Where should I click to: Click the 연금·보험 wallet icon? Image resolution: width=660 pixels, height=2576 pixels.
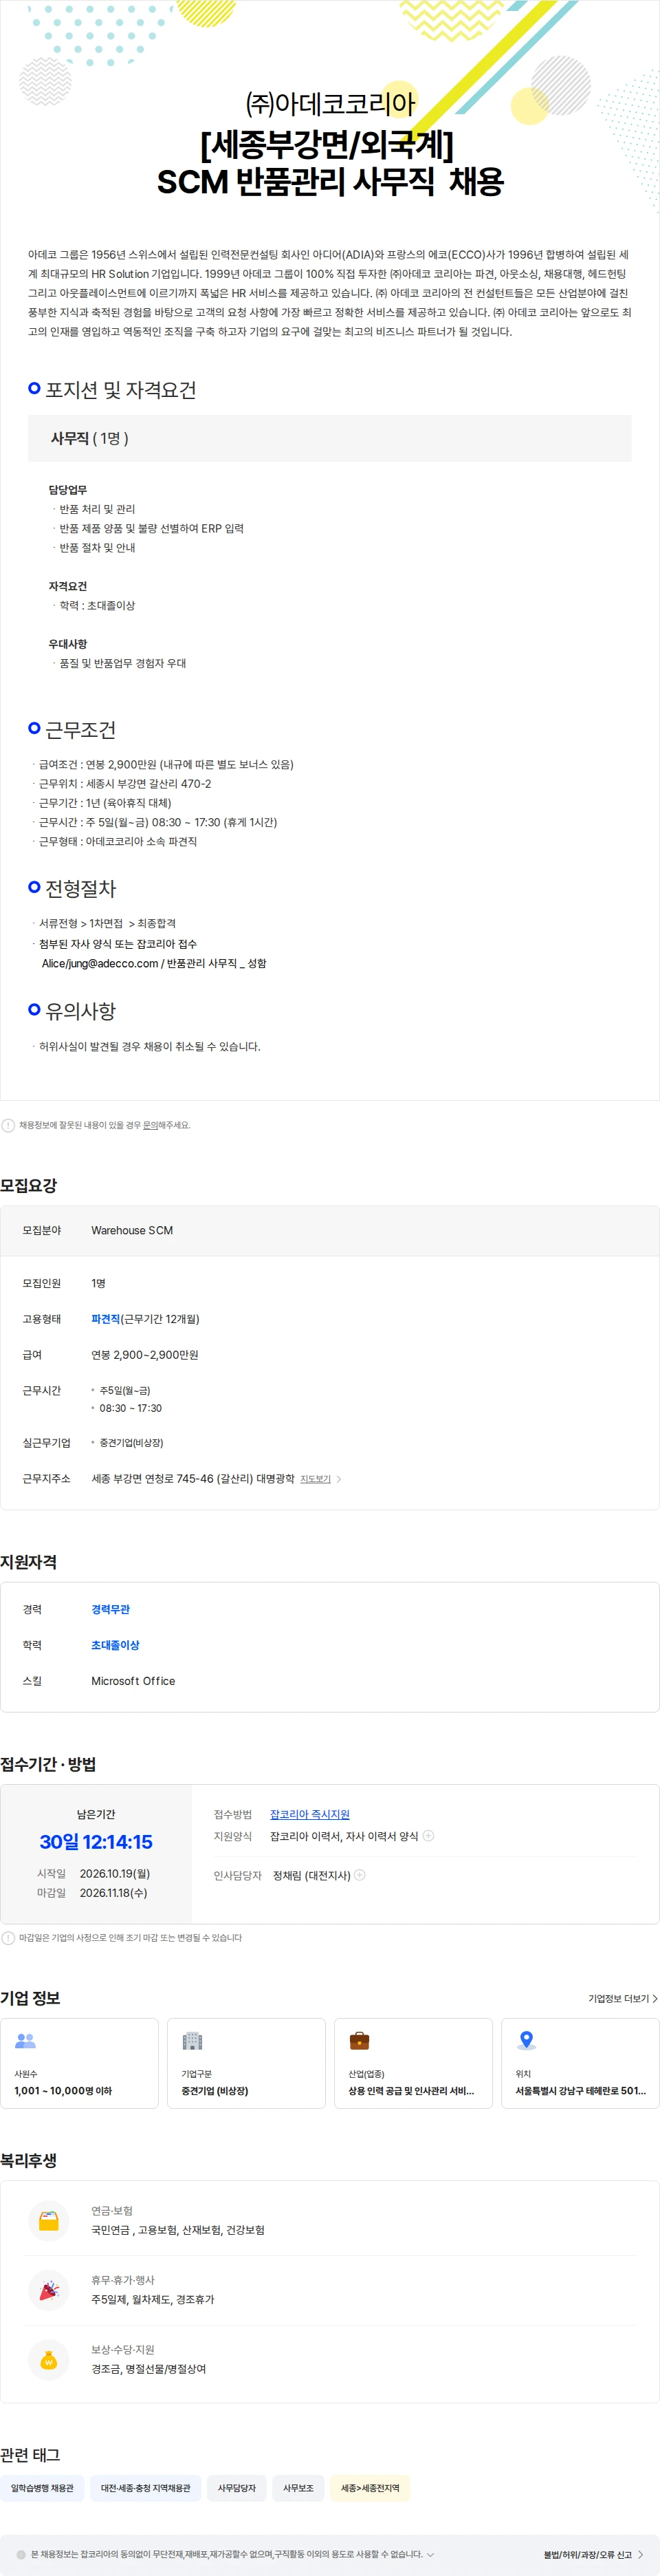tap(49, 2220)
